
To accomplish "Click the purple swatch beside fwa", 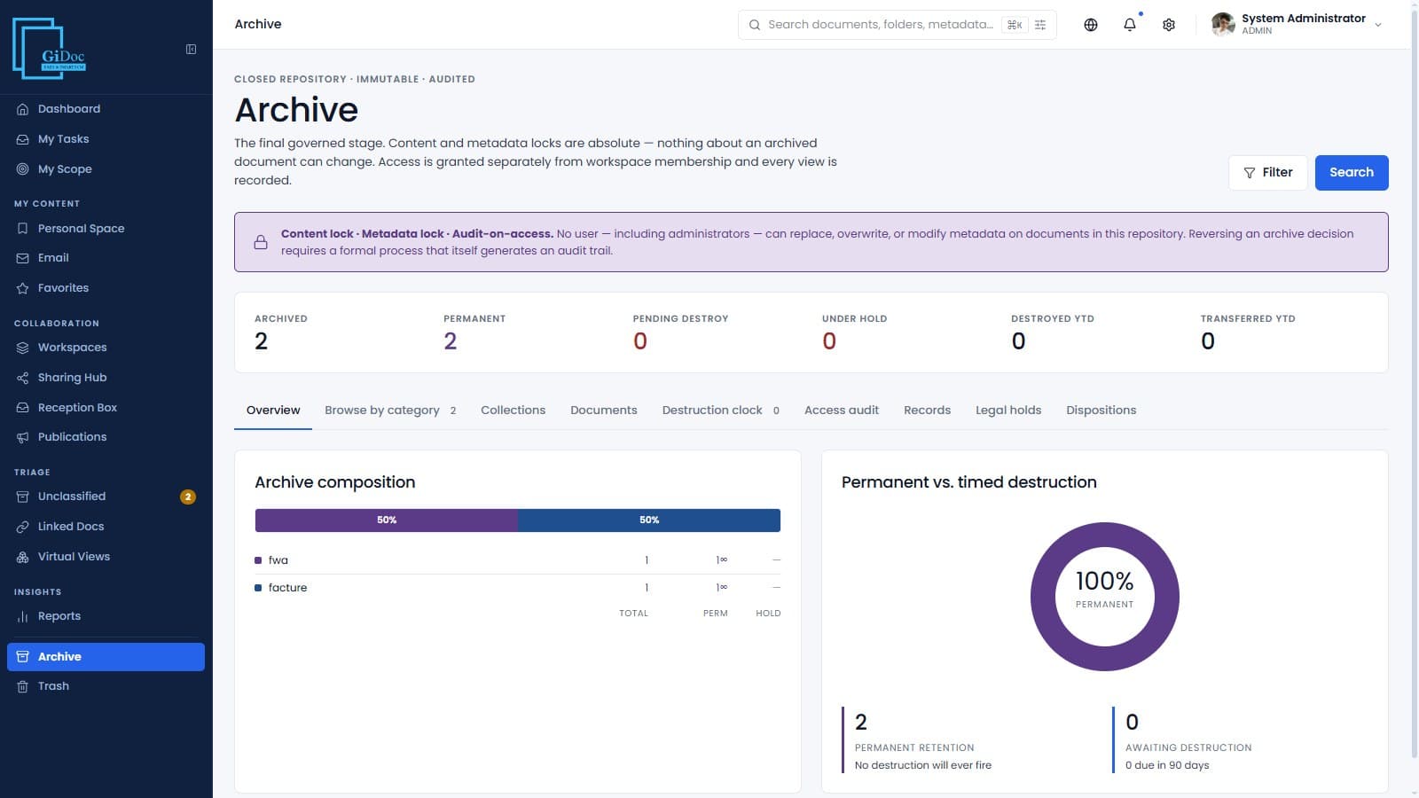I will point(258,560).
